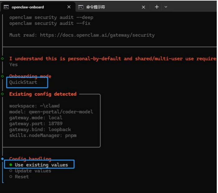This screenshot has height=193, width=218.
Task: Open a new tab with the plus button
Action: 157,7
